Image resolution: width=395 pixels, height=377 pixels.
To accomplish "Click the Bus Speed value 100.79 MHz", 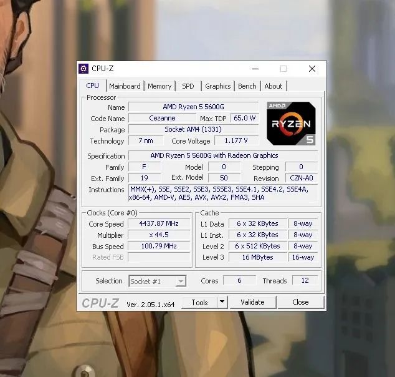I will [x=159, y=246].
